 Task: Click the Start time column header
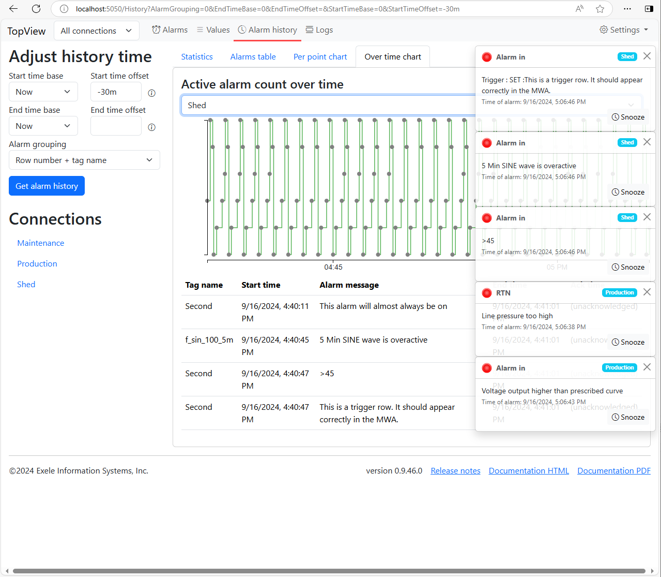[261, 285]
